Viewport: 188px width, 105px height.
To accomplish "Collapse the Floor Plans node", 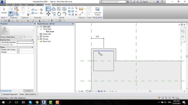I will point(41,29).
